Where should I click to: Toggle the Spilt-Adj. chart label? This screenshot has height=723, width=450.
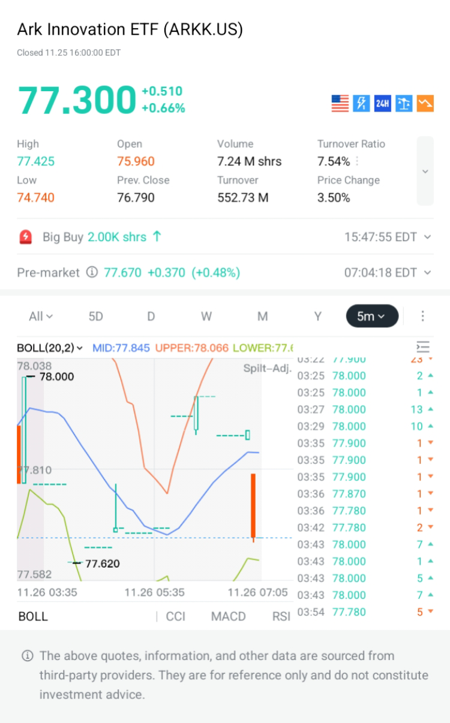267,368
